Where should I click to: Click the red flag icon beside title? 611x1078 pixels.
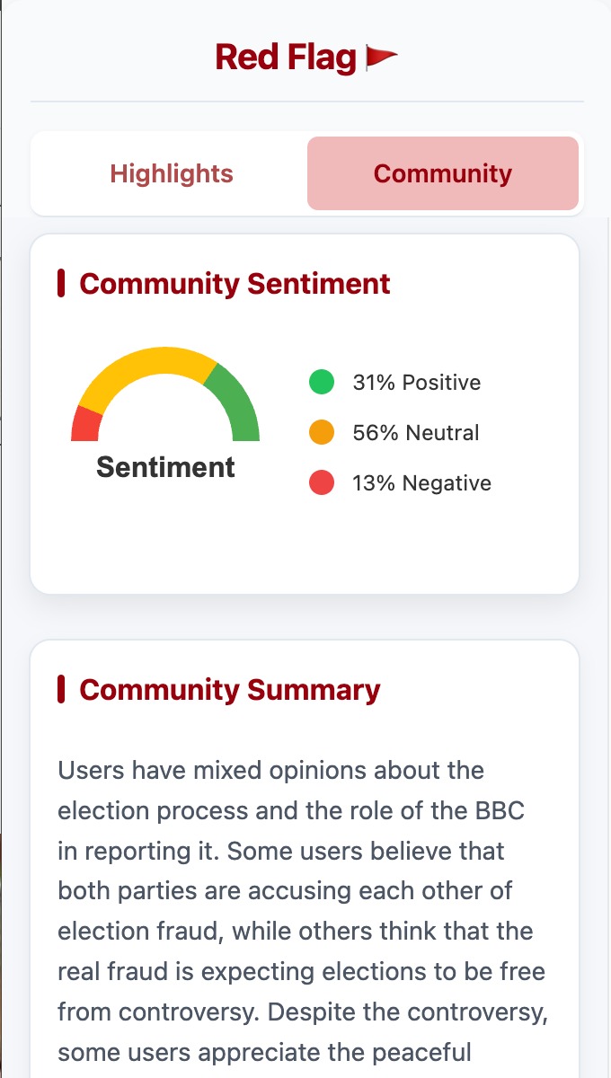(x=381, y=58)
